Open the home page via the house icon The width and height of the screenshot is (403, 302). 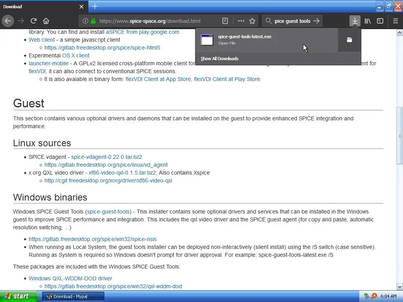click(x=46, y=21)
